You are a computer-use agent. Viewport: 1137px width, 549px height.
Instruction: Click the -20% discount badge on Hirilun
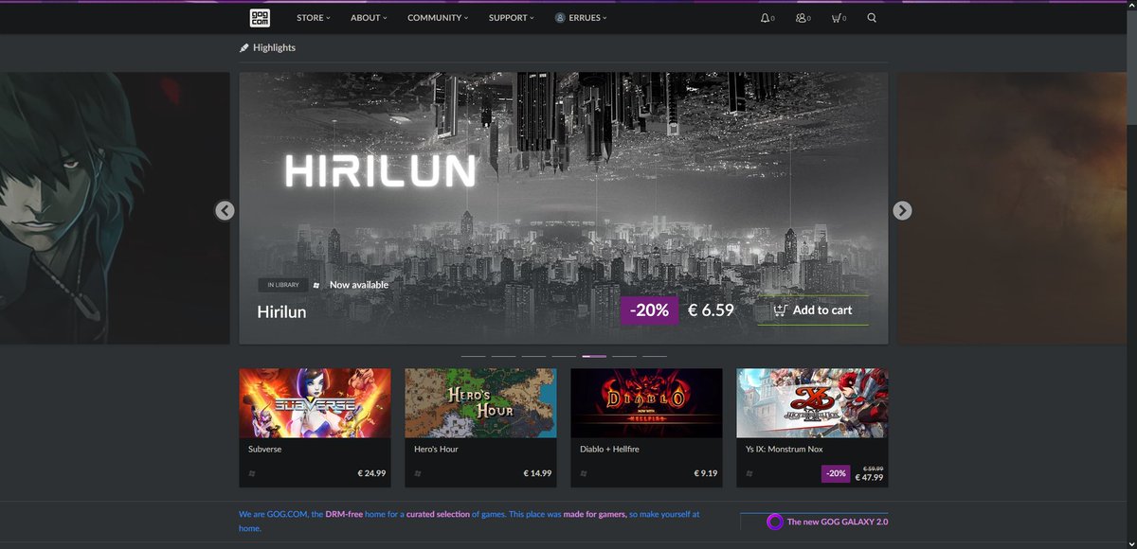649,310
